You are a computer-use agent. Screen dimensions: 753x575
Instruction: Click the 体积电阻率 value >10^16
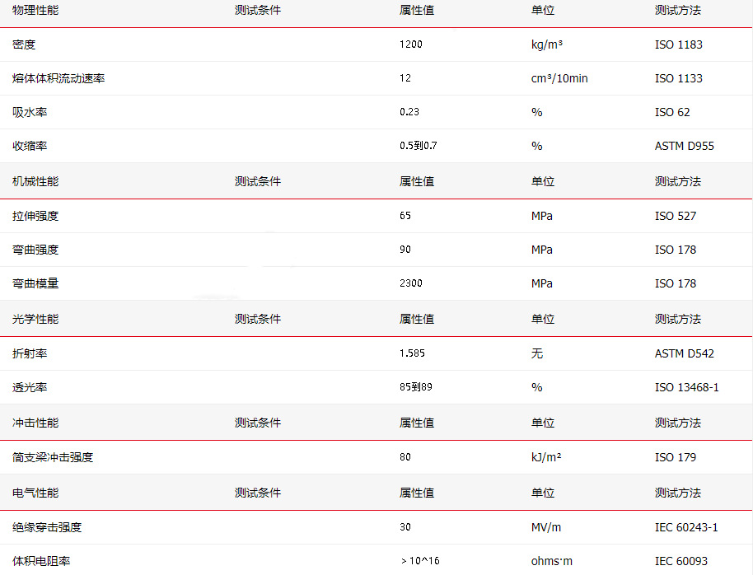(x=419, y=561)
